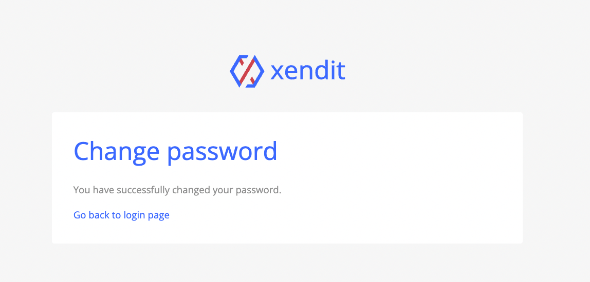This screenshot has height=282, width=590.
Task: Click the Xendit hexagon logo icon
Action: pyautogui.click(x=247, y=71)
